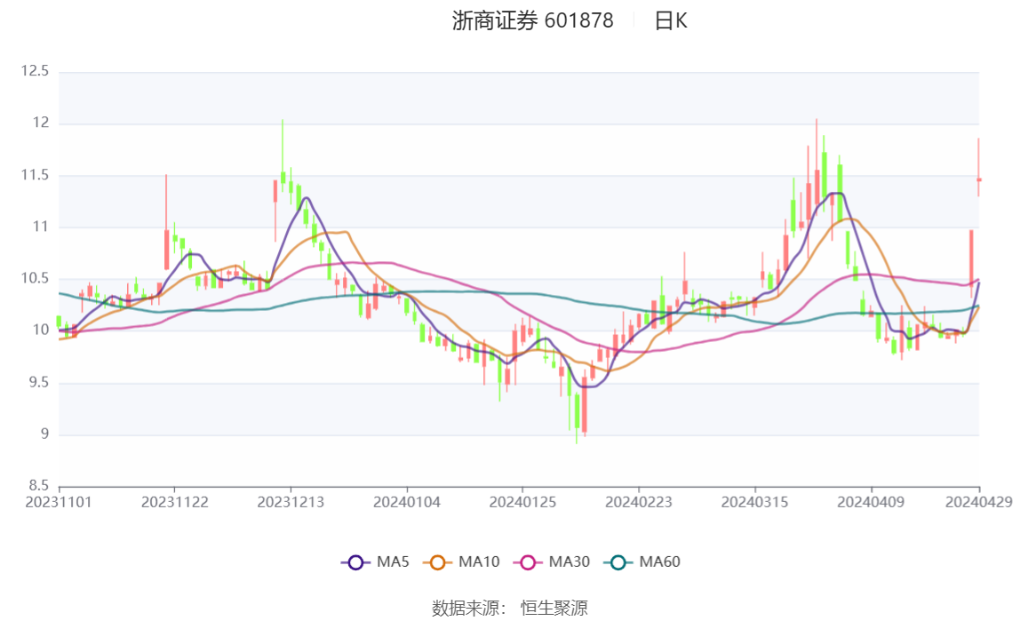Select the 20240223 date axis label
Screen dimensions: 1020x621
point(639,502)
